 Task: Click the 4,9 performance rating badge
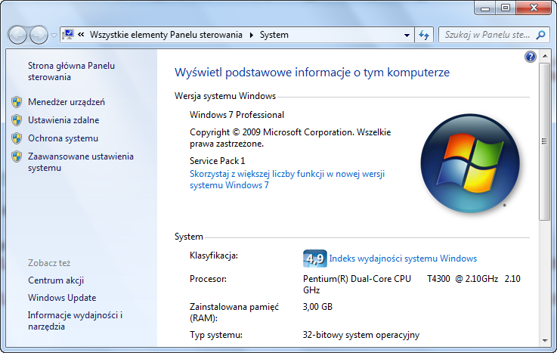coord(314,259)
